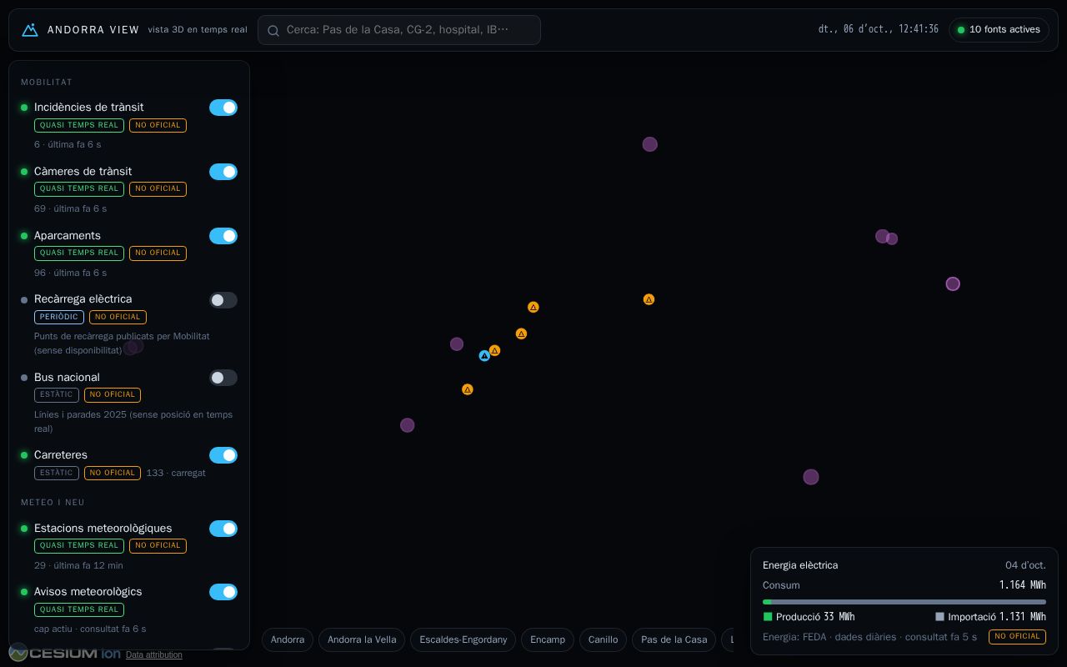This screenshot has width=1067, height=667.
Task: Select the blue triangle marker on map
Action: click(x=484, y=356)
